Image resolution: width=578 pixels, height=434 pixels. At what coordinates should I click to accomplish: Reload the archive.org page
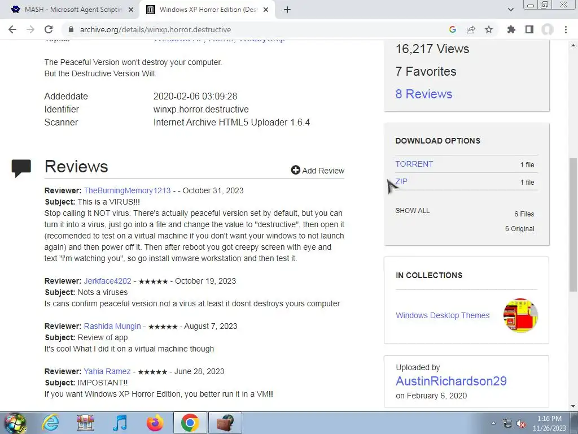[x=49, y=29]
